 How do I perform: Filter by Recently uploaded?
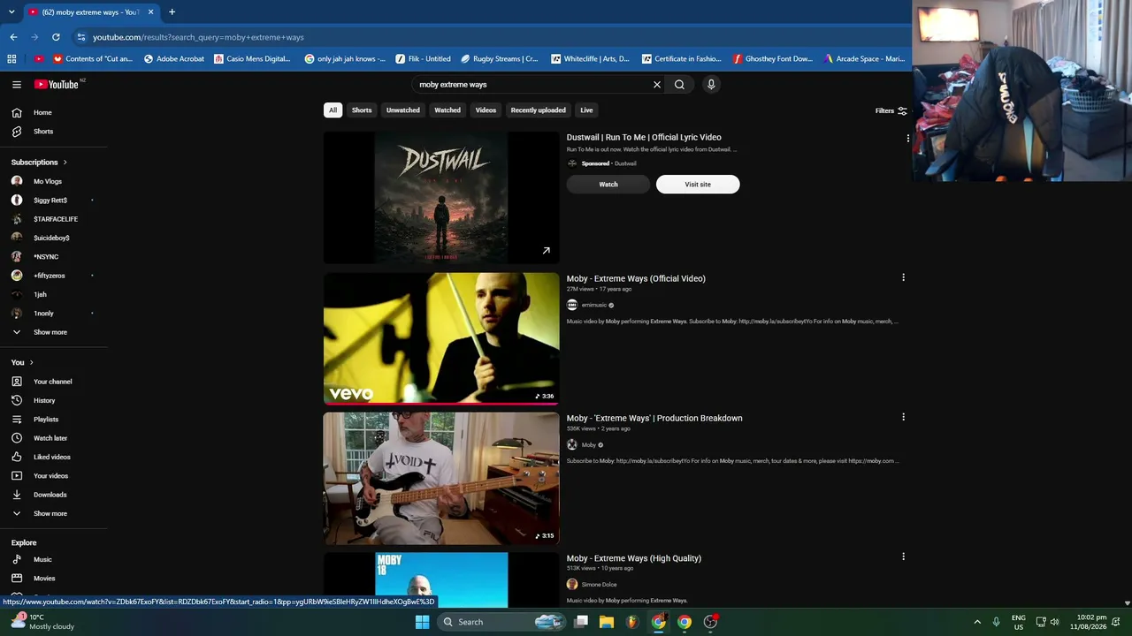[x=538, y=110]
